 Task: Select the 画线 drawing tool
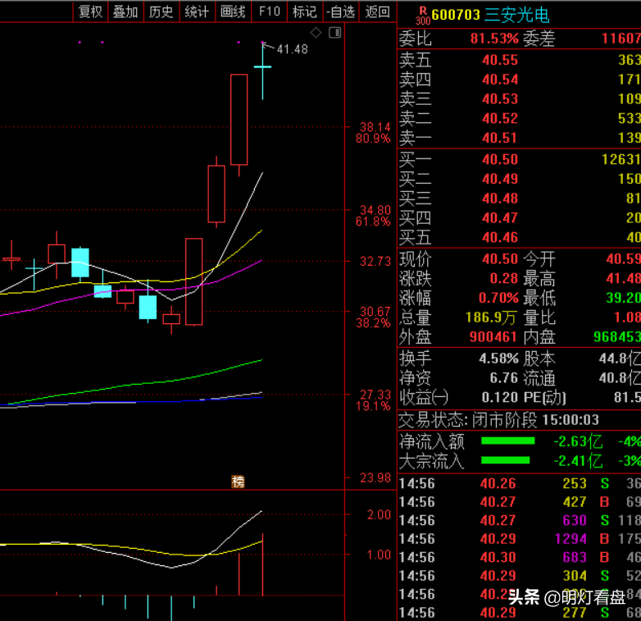[233, 11]
